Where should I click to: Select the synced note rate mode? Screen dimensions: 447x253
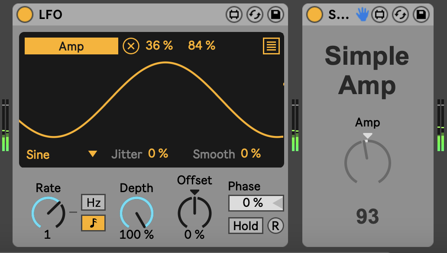click(x=93, y=223)
